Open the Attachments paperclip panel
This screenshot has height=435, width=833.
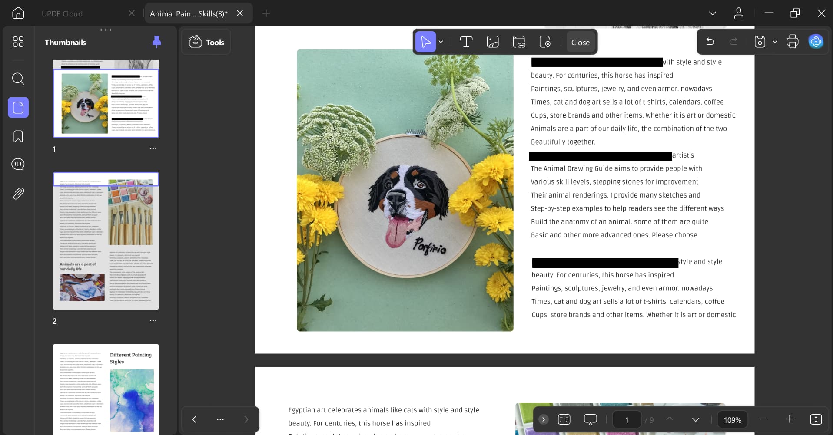click(18, 193)
